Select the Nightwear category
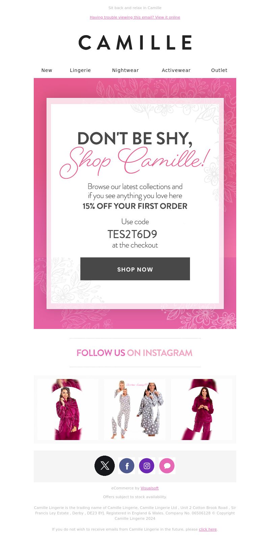This screenshot has width=270, height=536. [x=126, y=70]
